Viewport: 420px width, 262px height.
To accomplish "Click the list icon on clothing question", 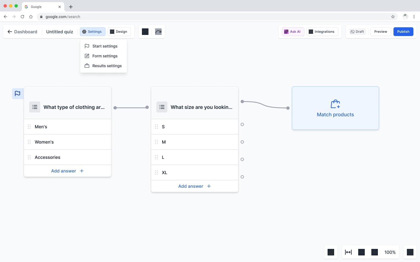I will [35, 107].
